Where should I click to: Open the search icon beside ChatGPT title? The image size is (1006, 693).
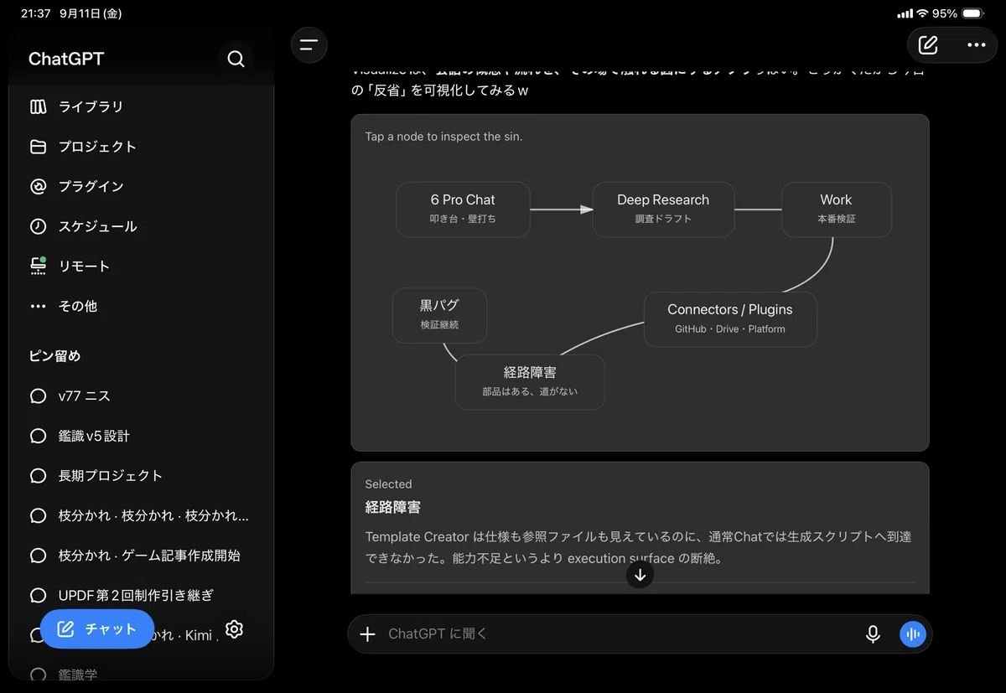236,59
